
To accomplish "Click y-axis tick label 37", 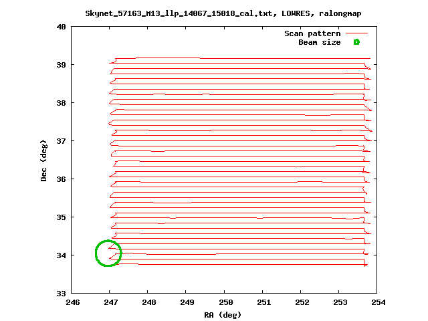I will pos(61,141).
